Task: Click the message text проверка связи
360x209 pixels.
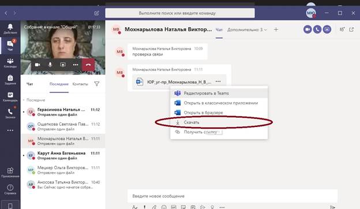Action: [x=148, y=54]
